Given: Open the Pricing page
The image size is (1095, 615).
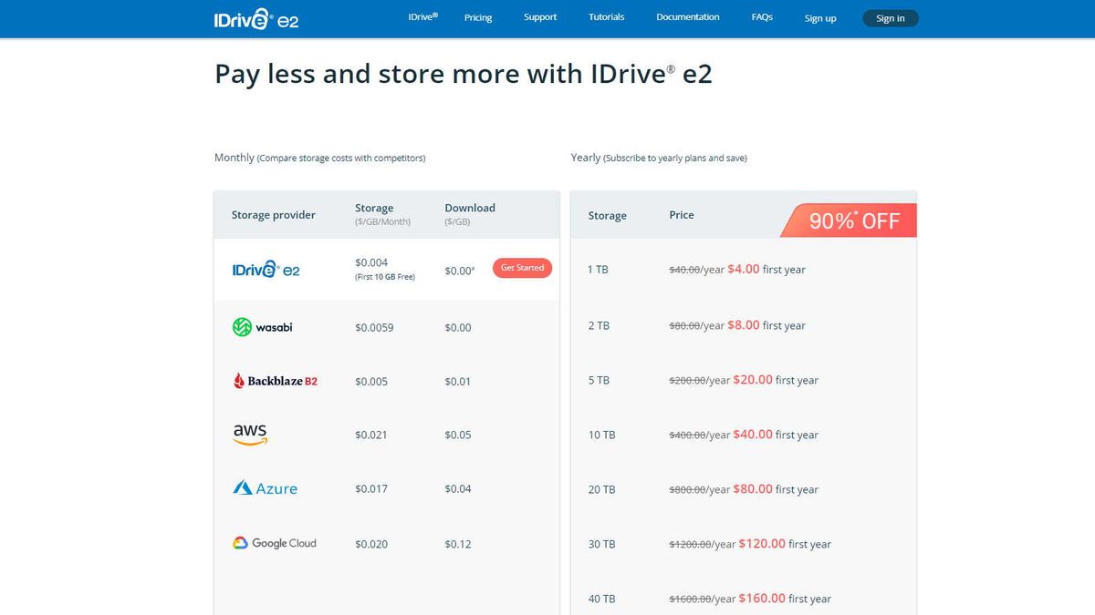Looking at the screenshot, I should pos(478,18).
